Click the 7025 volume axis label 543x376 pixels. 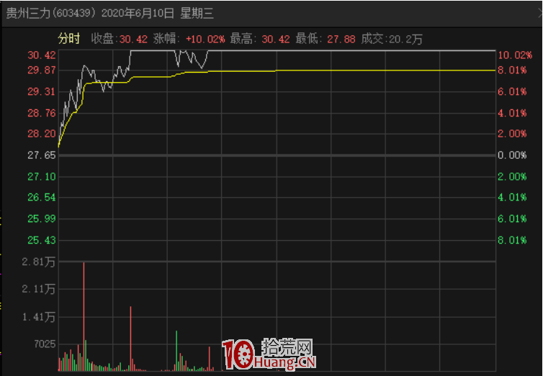pyautogui.click(x=45, y=344)
